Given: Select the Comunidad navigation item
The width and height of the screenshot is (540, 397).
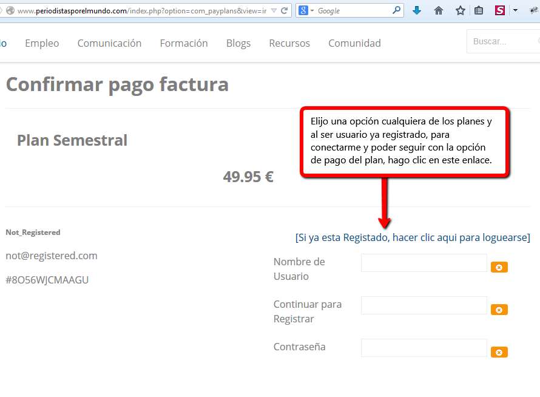Looking at the screenshot, I should tap(354, 43).
